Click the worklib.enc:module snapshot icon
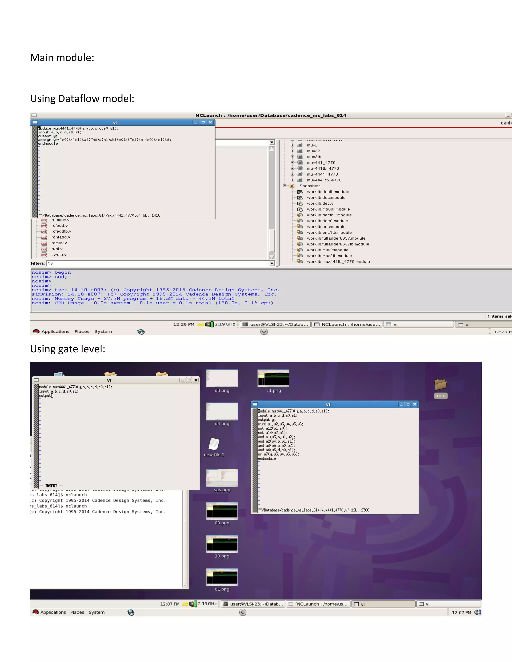This screenshot has height=662, width=512. click(300, 227)
